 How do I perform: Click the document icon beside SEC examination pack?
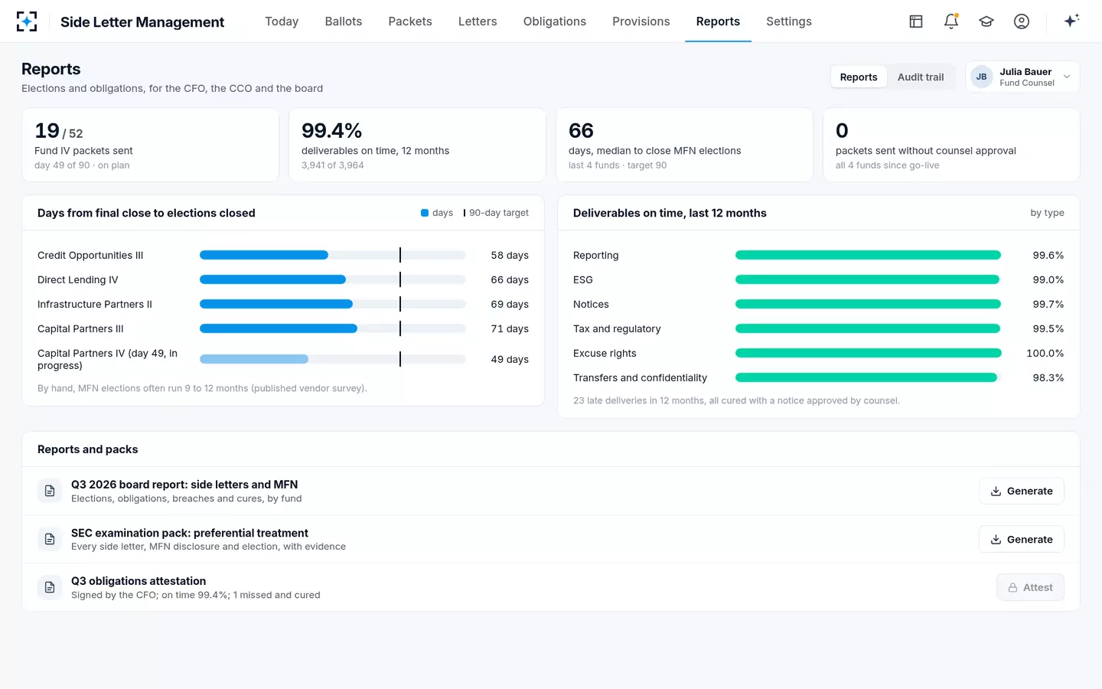(50, 539)
